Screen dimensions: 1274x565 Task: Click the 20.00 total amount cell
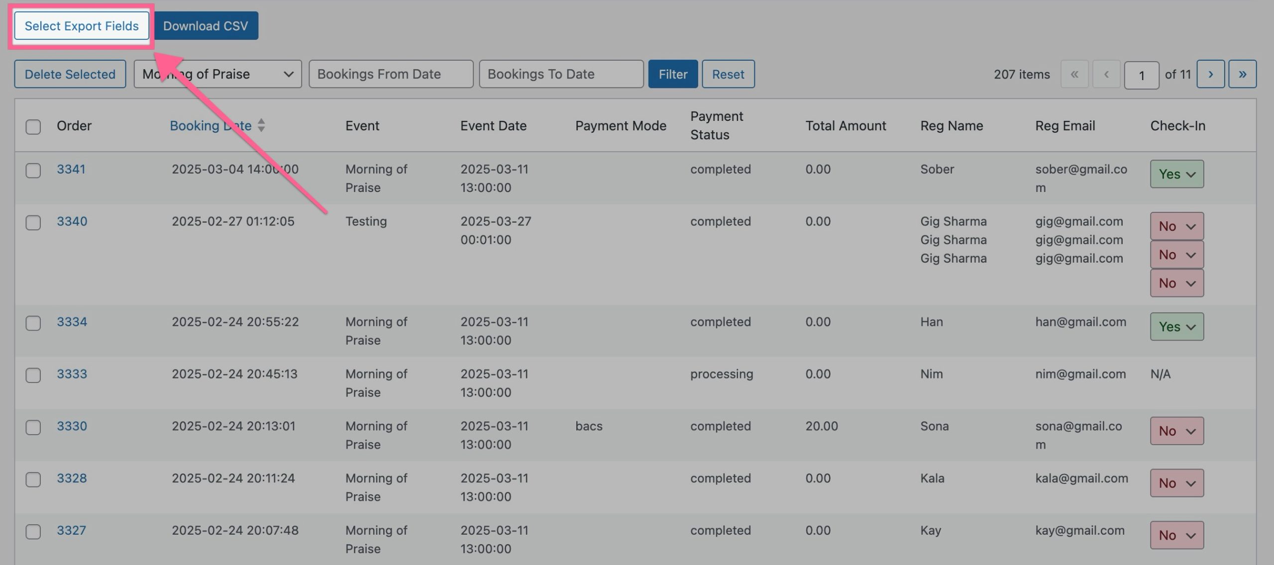tap(822, 426)
